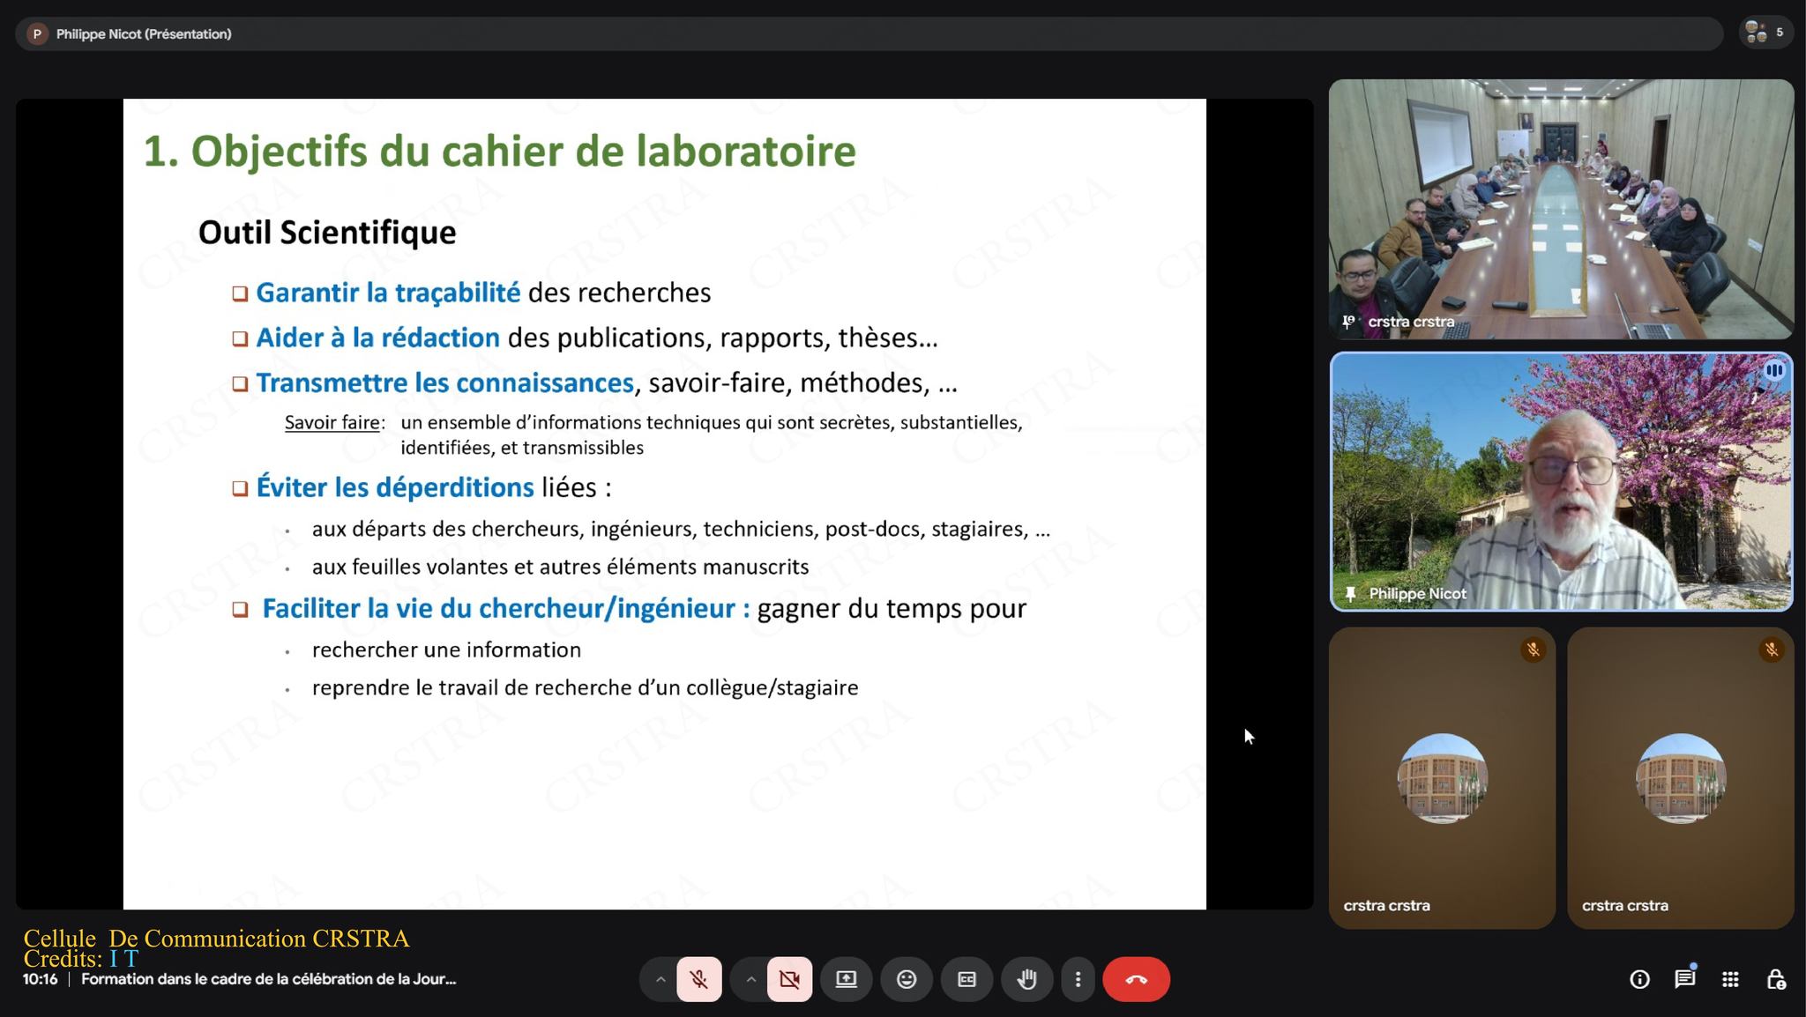The width and height of the screenshot is (1806, 1017).
Task: Select Philippe Nicot video tile
Action: tap(1561, 481)
